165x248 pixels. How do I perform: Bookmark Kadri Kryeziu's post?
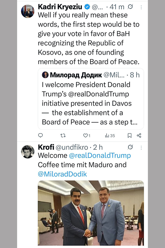click(x=129, y=135)
